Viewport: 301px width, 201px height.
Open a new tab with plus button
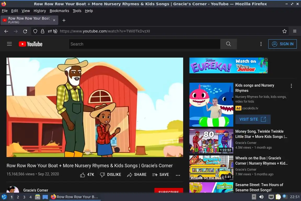[x=64, y=20]
